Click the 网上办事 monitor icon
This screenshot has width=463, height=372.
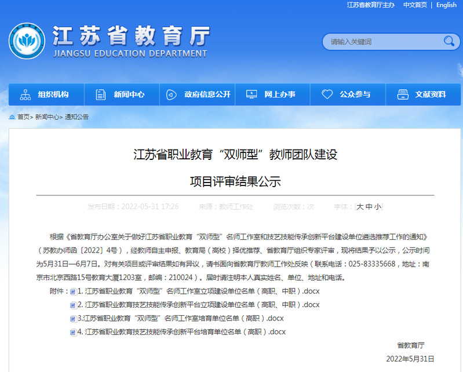point(251,94)
